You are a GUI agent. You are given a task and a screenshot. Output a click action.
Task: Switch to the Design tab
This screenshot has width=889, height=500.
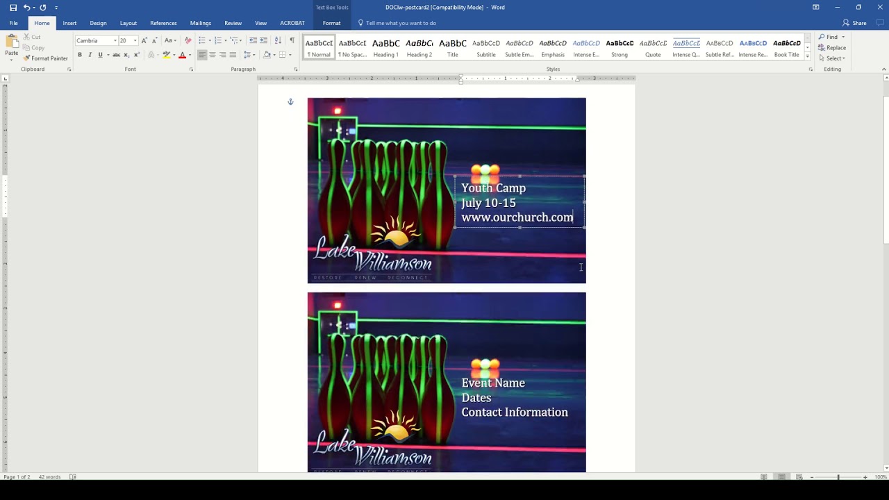[98, 23]
